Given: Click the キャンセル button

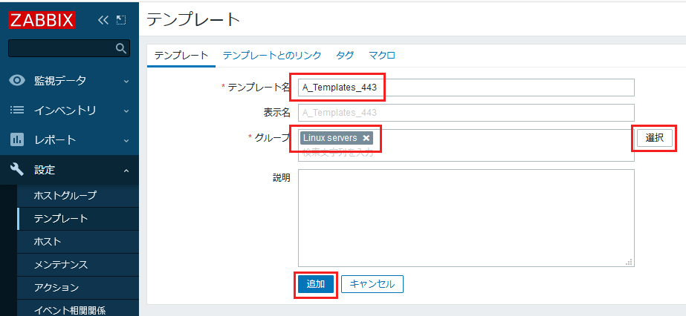Looking at the screenshot, I should [x=372, y=283].
